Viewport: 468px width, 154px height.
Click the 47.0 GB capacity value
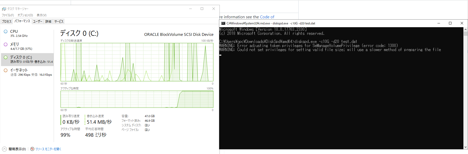coord(150,116)
